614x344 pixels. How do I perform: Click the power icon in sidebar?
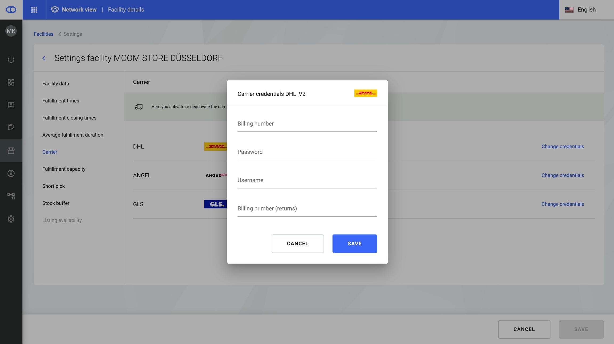pyautogui.click(x=11, y=59)
